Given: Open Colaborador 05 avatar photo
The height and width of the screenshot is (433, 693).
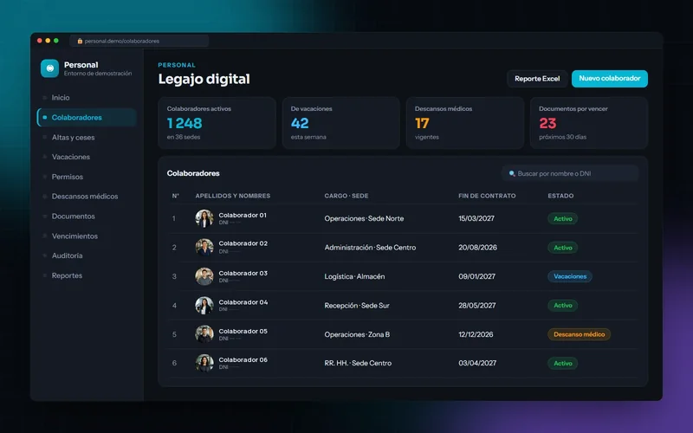Looking at the screenshot, I should click(x=204, y=334).
